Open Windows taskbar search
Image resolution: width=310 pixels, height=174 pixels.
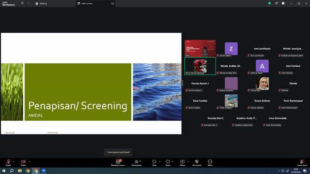pos(12,171)
